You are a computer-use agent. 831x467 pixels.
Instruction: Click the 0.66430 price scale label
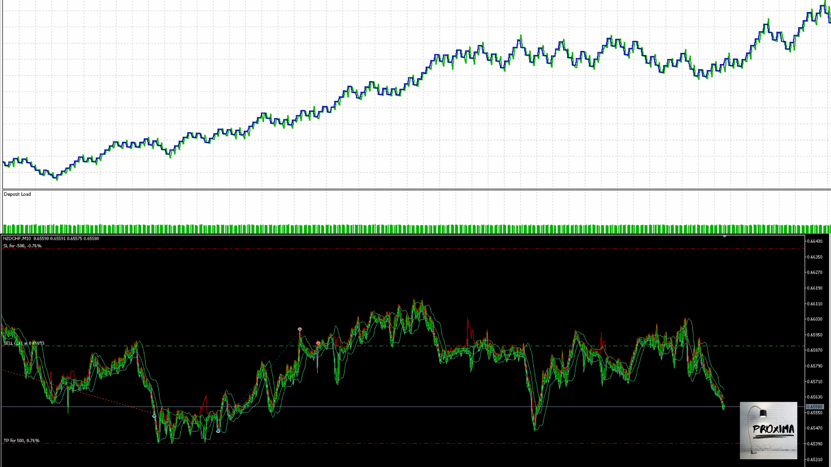click(816, 241)
